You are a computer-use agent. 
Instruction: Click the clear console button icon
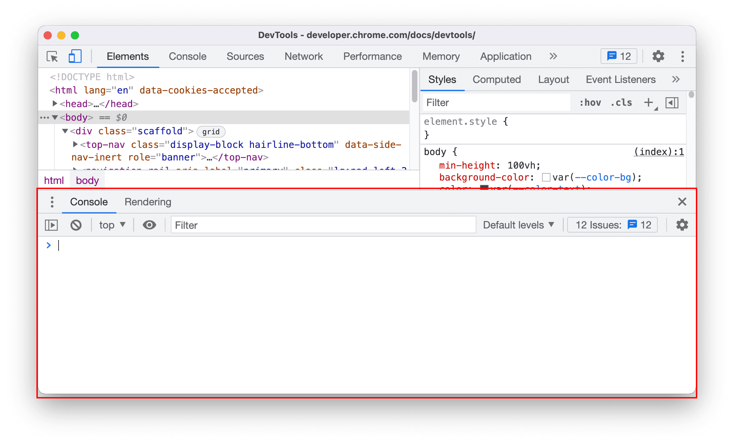[x=76, y=225]
